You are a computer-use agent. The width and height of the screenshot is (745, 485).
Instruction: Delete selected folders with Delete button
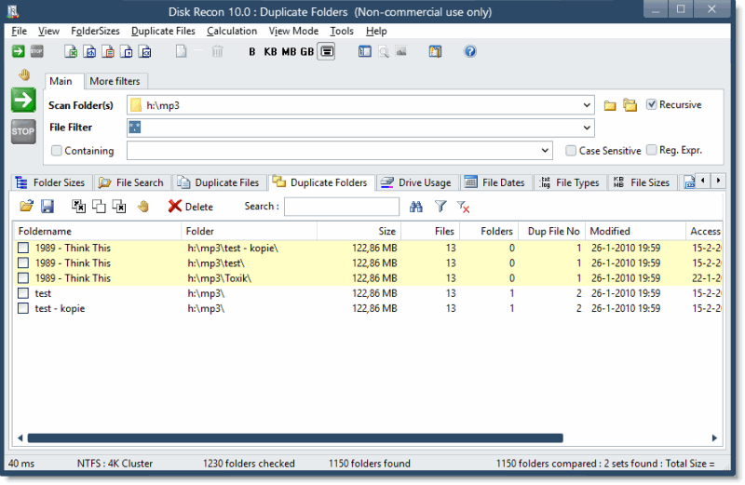191,206
